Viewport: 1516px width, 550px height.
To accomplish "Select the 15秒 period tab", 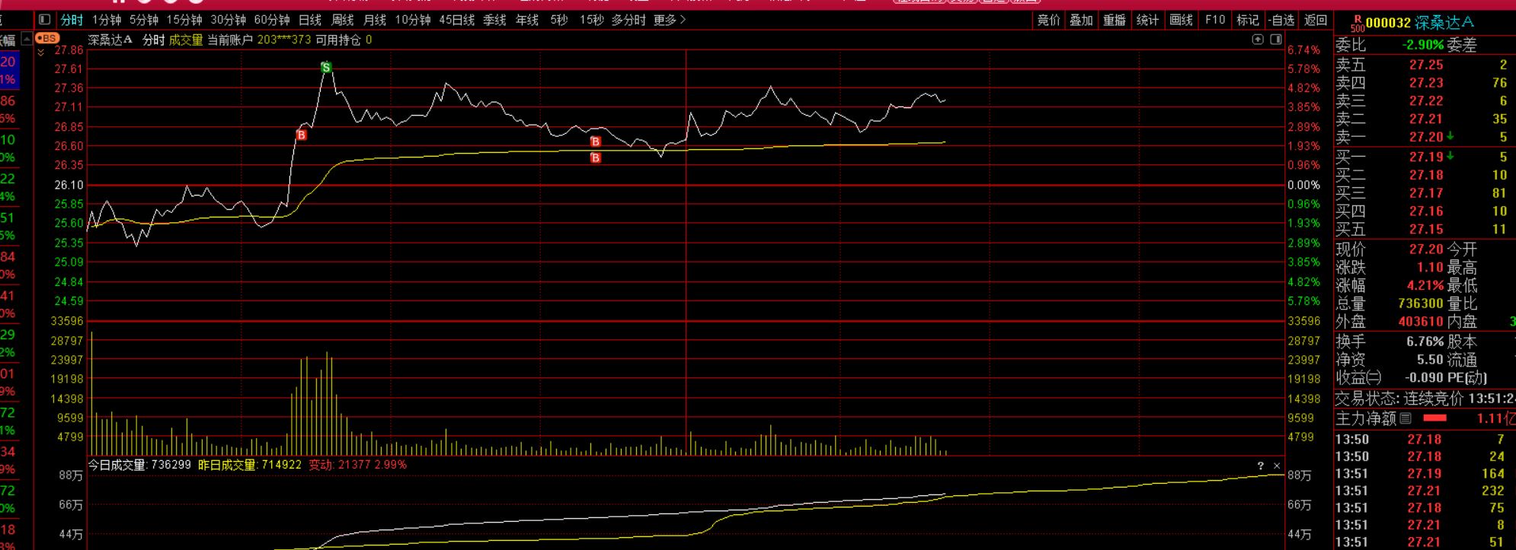I will [x=591, y=20].
